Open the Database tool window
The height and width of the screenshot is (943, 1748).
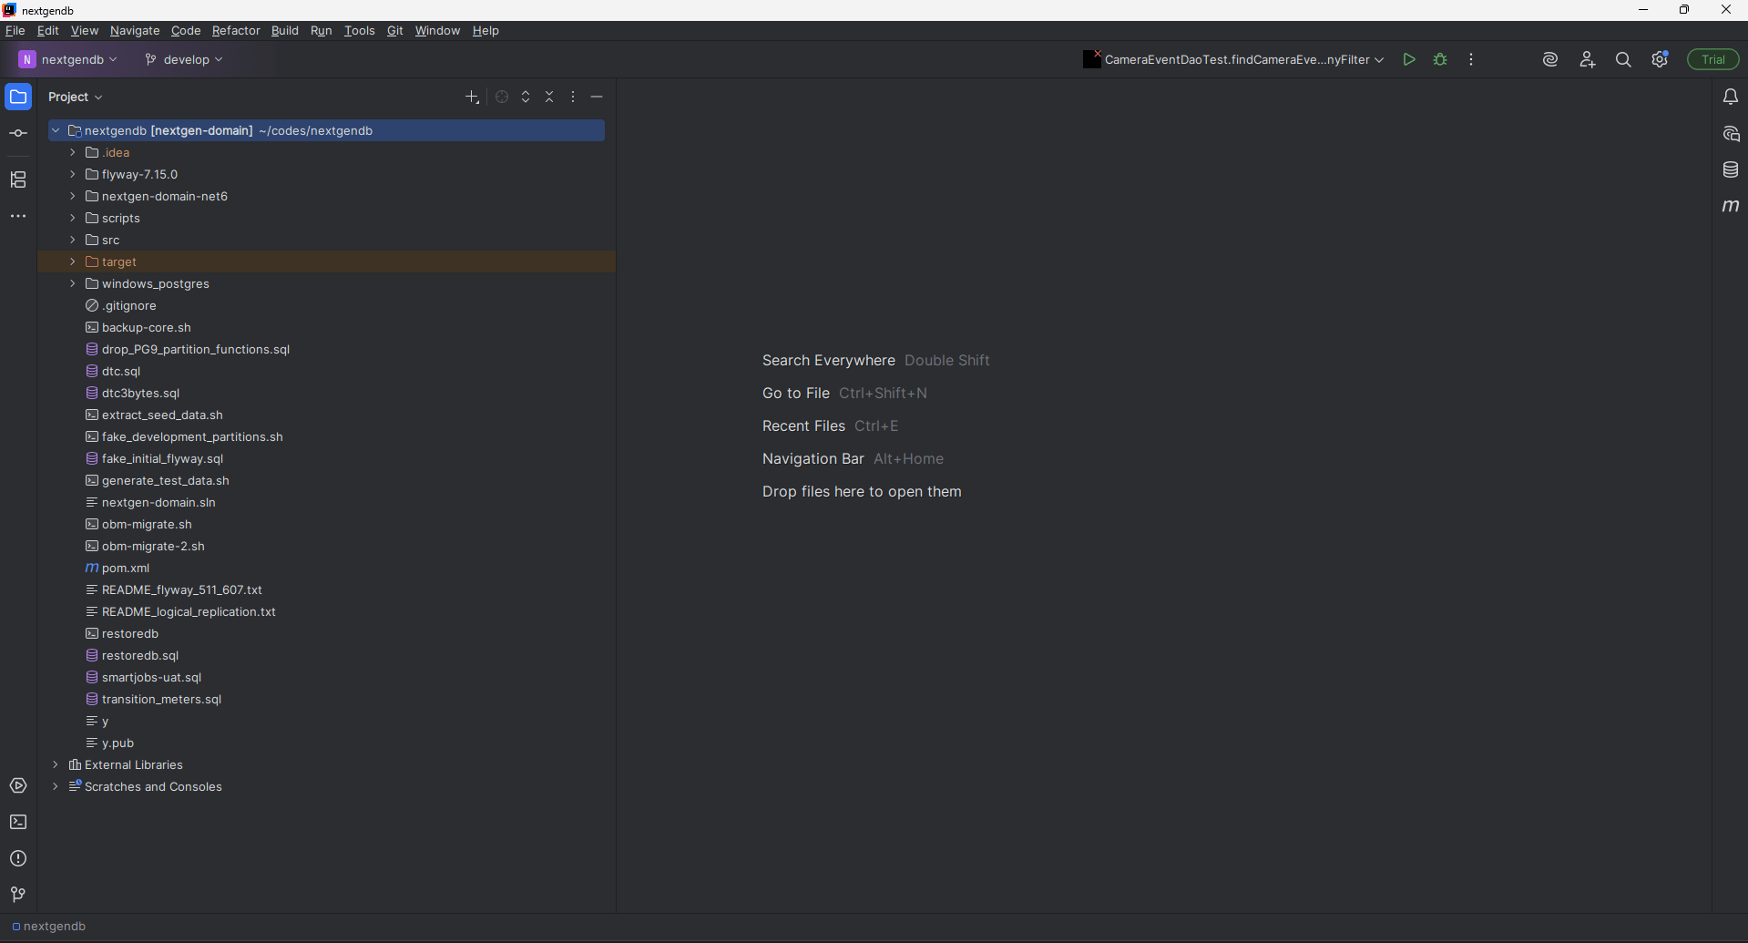1731,169
